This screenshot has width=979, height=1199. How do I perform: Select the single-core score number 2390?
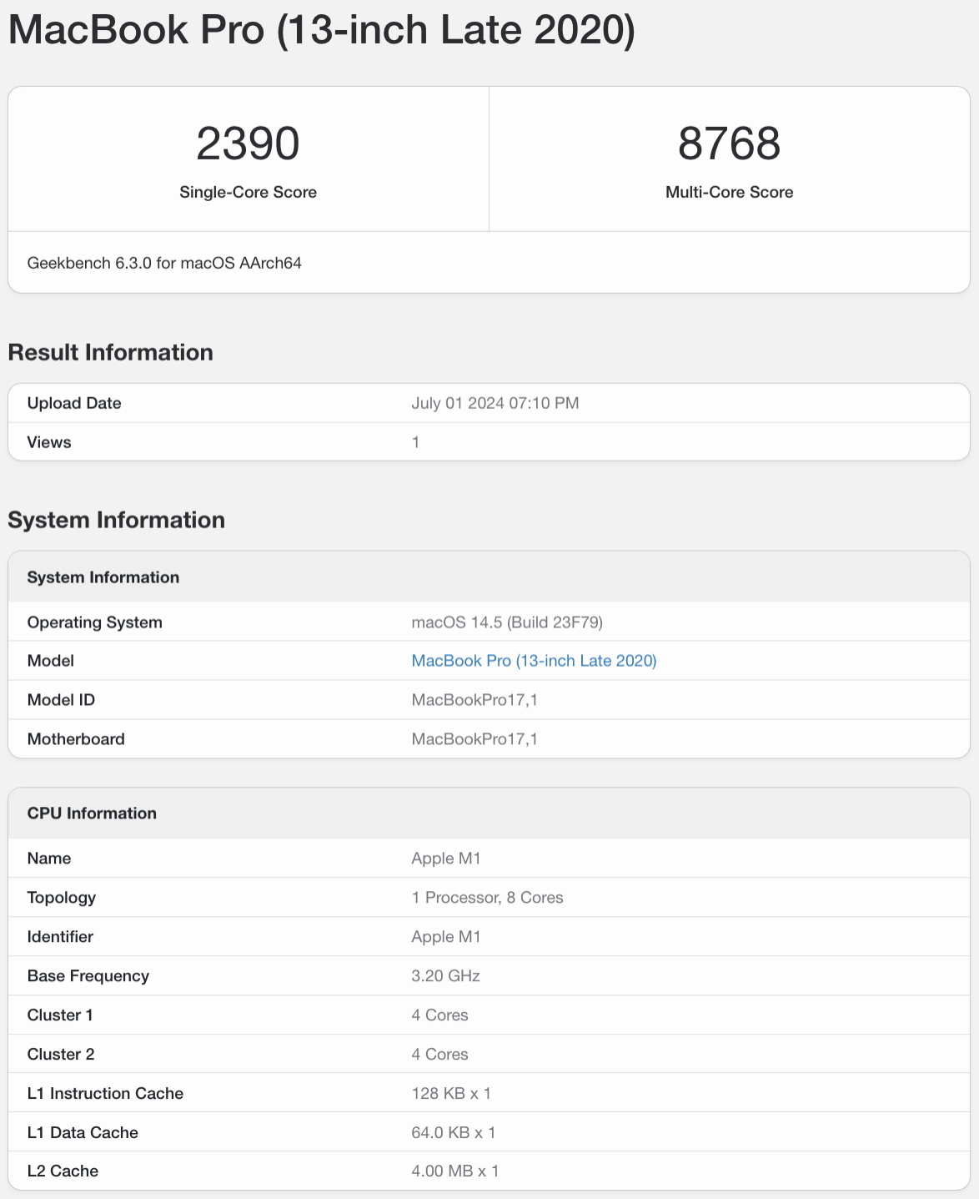(248, 144)
